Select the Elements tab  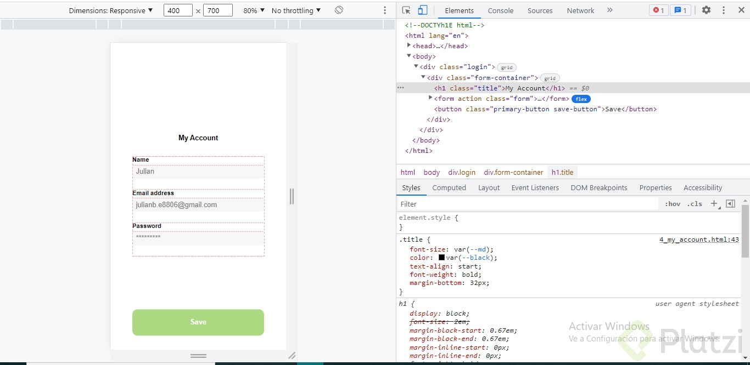click(460, 10)
